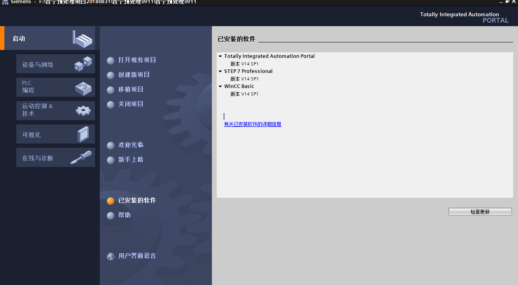Click the globe icon for interface language

coord(111,256)
